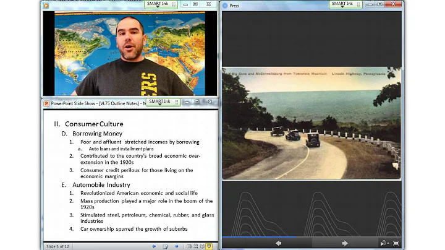Go to the previous PowerPoint slide arrow

tap(154, 246)
